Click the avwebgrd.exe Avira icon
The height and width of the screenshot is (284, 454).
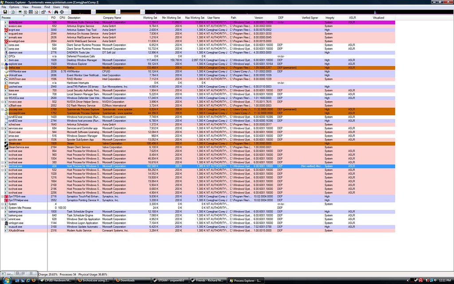[6, 41]
